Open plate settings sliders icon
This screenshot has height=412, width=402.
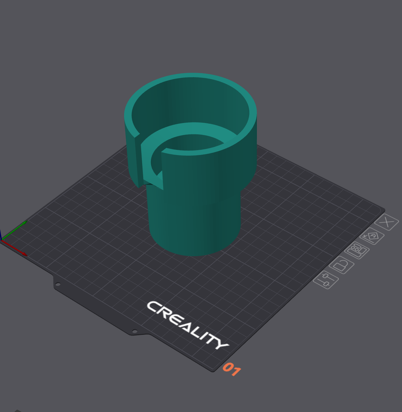click(326, 280)
